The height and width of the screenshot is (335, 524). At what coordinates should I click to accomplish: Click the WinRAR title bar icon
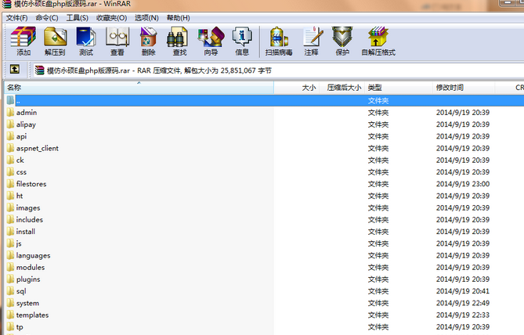pyautogui.click(x=7, y=4)
